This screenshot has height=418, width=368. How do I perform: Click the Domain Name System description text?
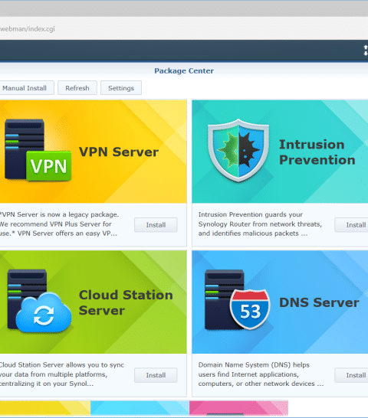[x=261, y=374]
